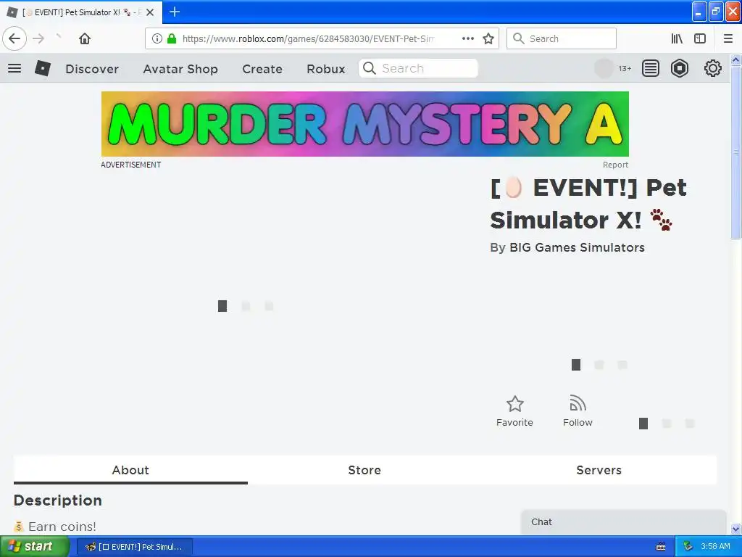Click the green secure padlock icon
This screenshot has height=557, width=742.
tap(172, 38)
